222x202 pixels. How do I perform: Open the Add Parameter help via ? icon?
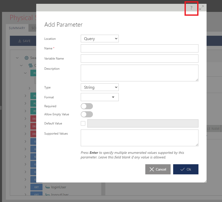pyautogui.click(x=191, y=8)
